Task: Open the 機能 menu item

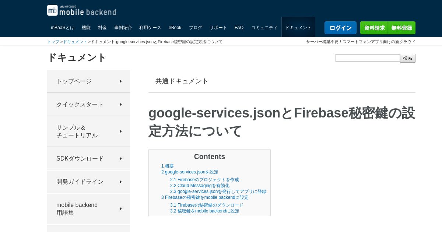Action: [x=86, y=28]
